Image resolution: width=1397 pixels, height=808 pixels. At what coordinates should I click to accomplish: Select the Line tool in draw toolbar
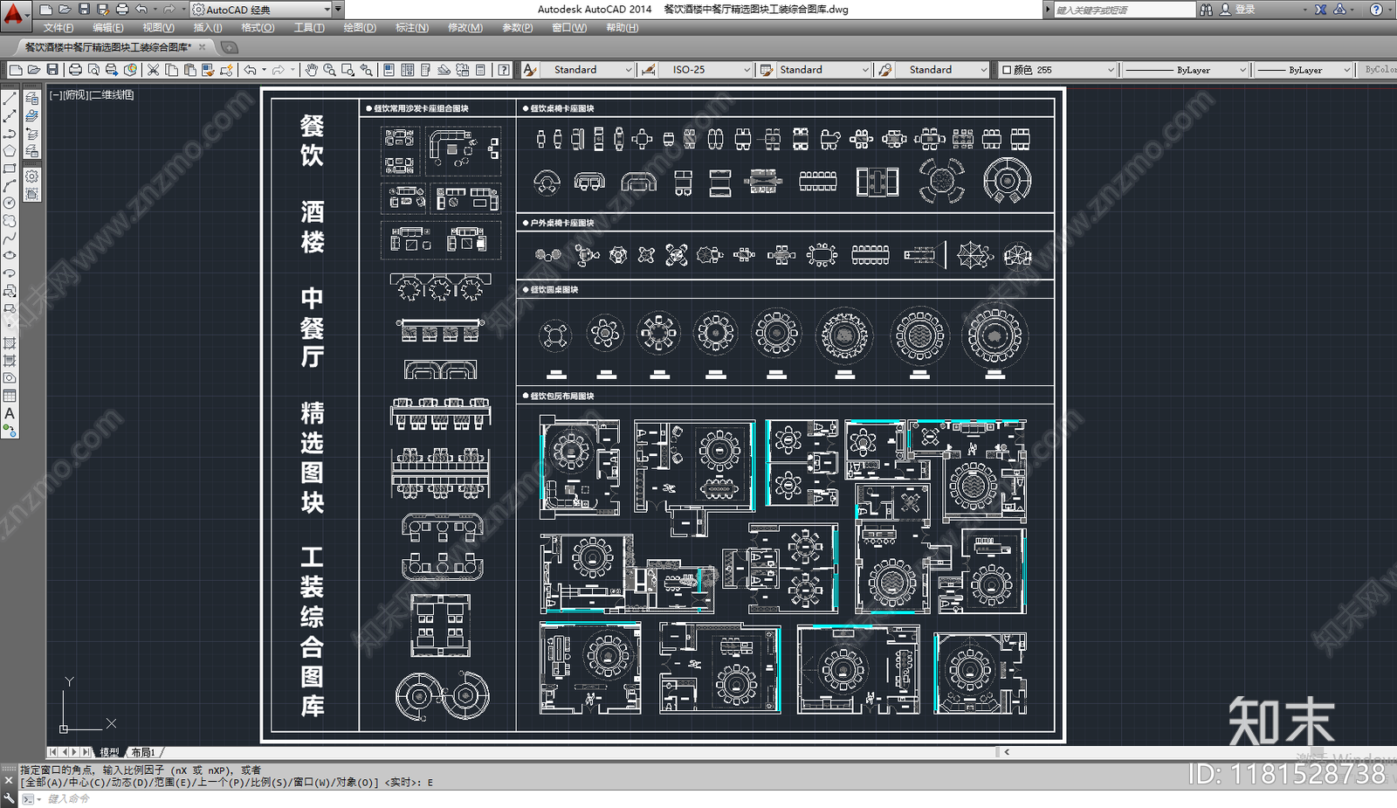point(10,99)
